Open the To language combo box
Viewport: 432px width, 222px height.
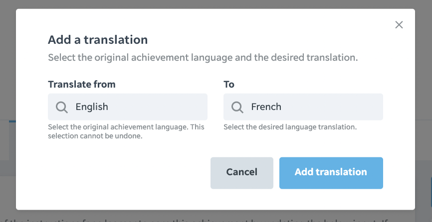click(303, 107)
